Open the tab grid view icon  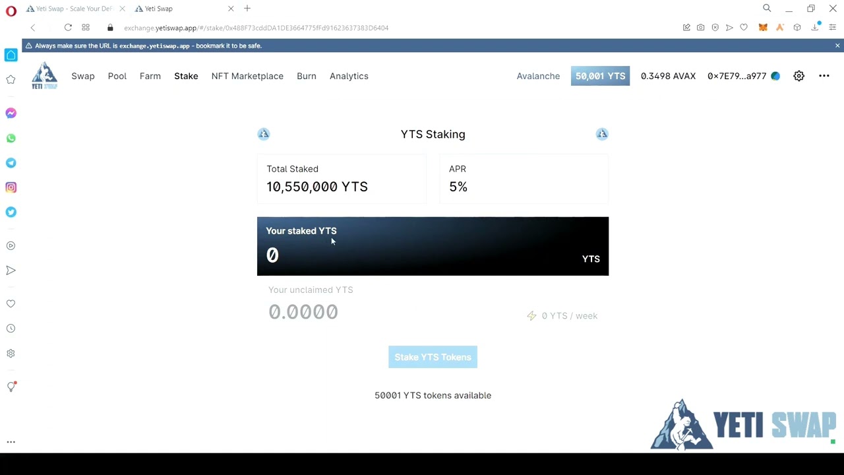(x=85, y=28)
